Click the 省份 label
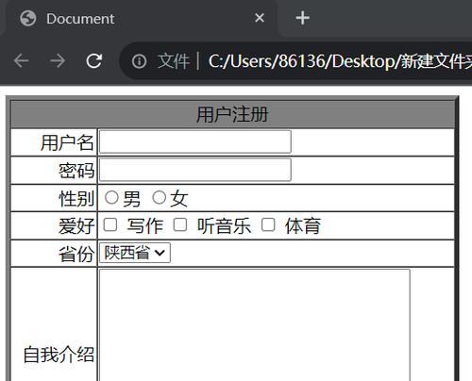472x381 pixels. 76,254
